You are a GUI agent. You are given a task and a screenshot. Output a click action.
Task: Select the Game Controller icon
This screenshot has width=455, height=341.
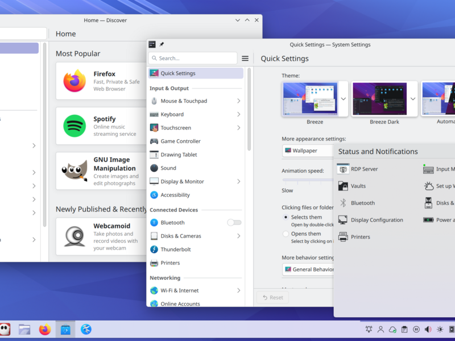(x=154, y=141)
